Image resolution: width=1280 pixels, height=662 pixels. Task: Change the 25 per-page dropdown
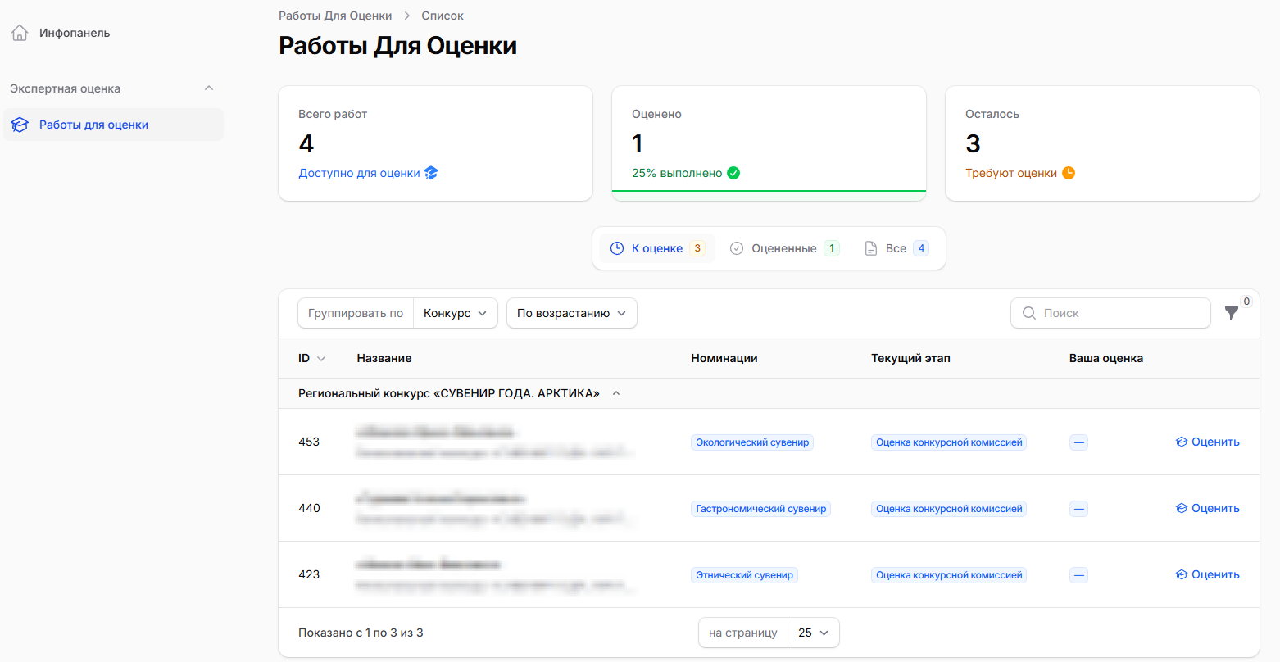tap(814, 633)
